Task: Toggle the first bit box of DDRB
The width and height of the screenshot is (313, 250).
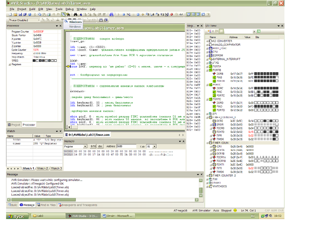Action: (x=256, y=74)
